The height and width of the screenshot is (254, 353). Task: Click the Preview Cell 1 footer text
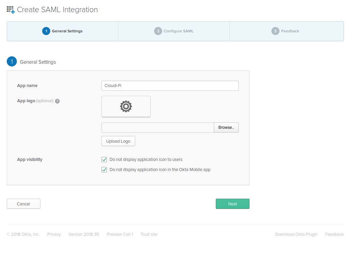(120, 234)
